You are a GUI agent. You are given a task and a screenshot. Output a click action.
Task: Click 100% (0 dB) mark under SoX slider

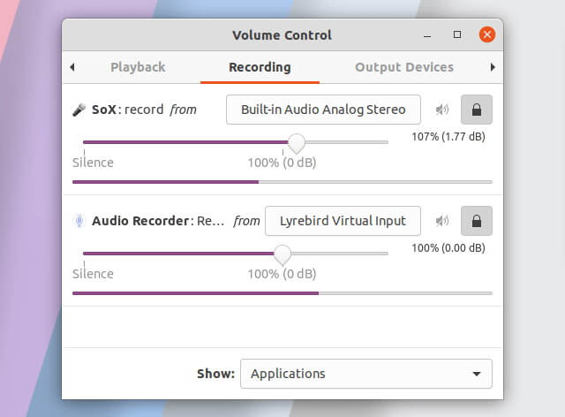tap(282, 163)
